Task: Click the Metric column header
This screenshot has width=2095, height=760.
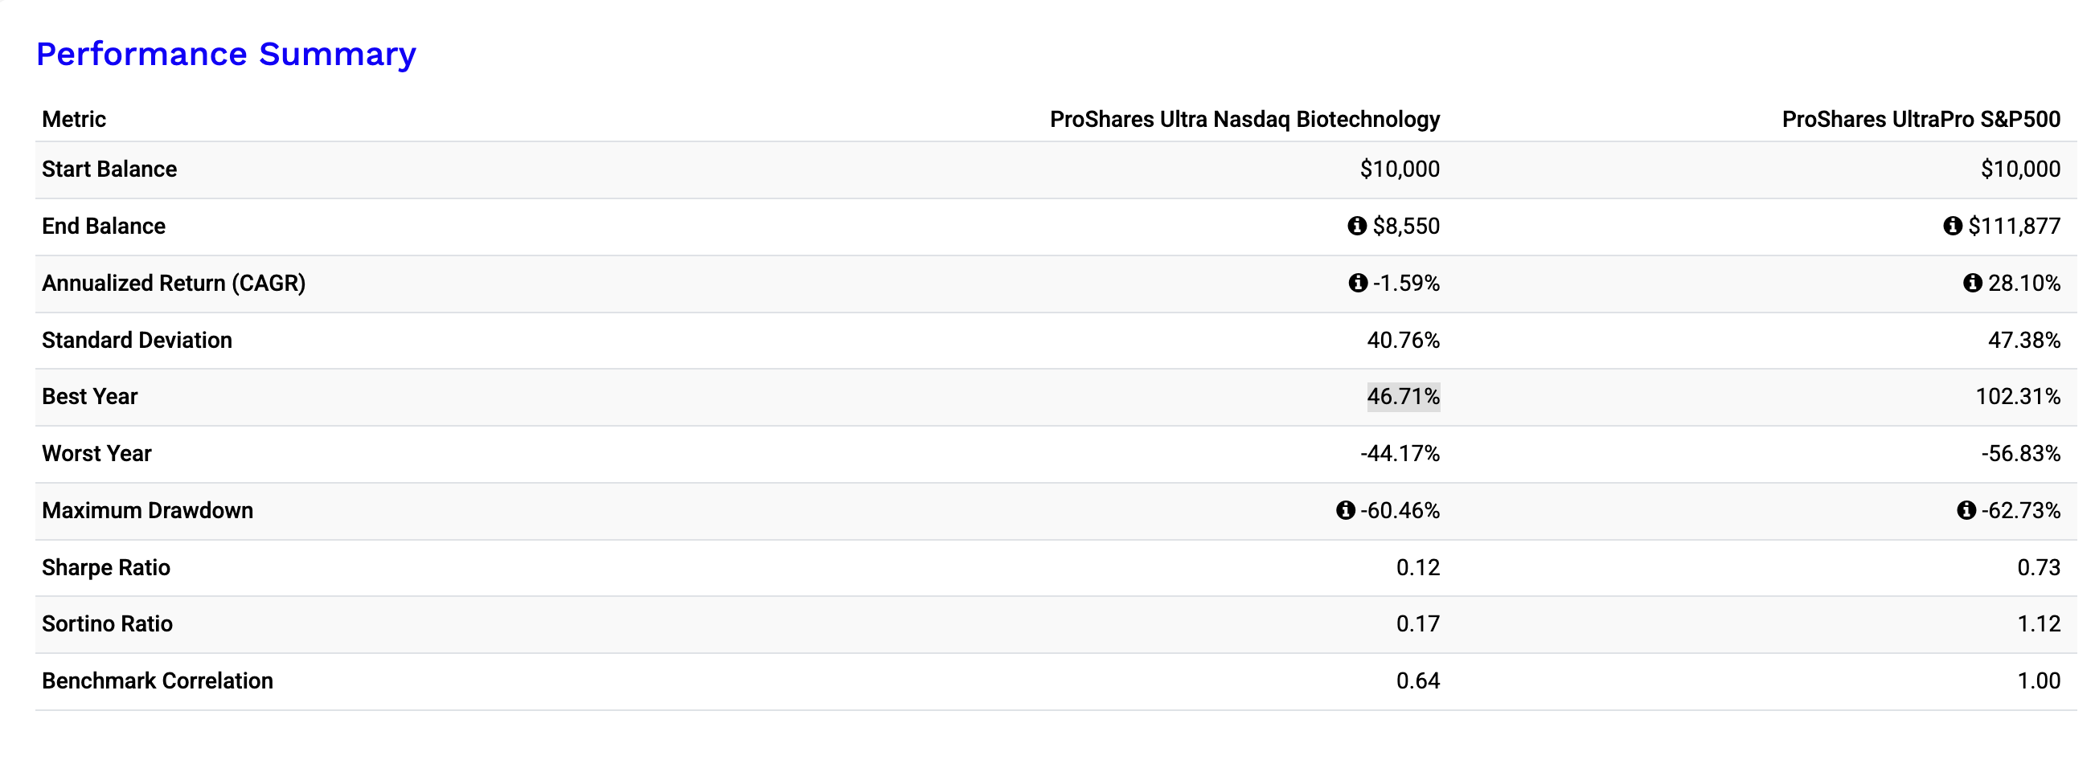Action: [x=74, y=120]
